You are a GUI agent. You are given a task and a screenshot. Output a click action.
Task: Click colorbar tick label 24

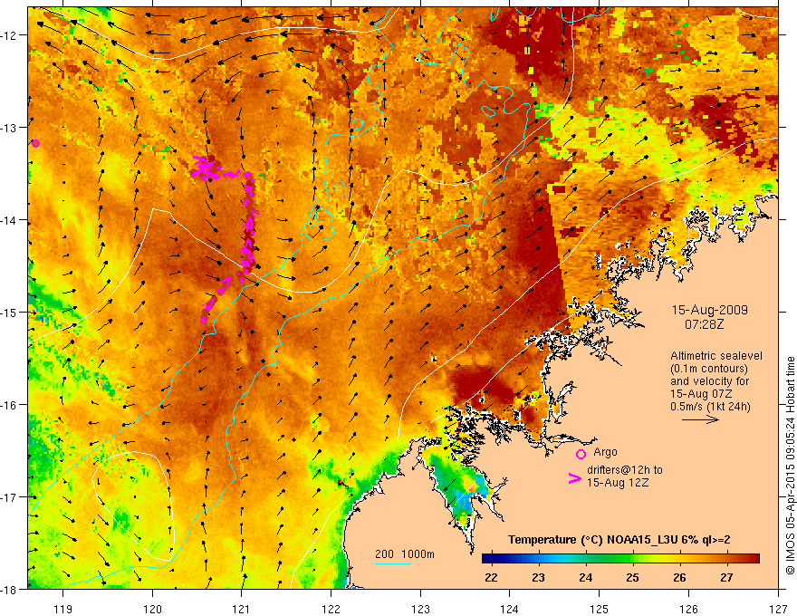[586, 577]
